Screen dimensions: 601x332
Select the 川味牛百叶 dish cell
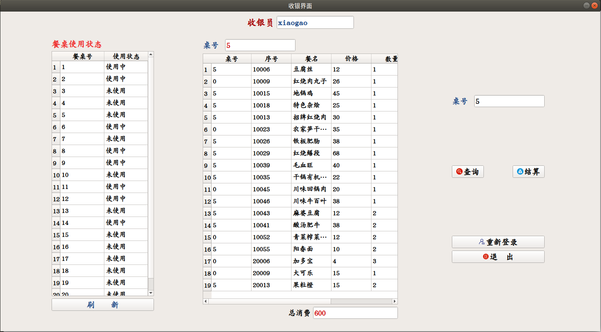pos(311,201)
